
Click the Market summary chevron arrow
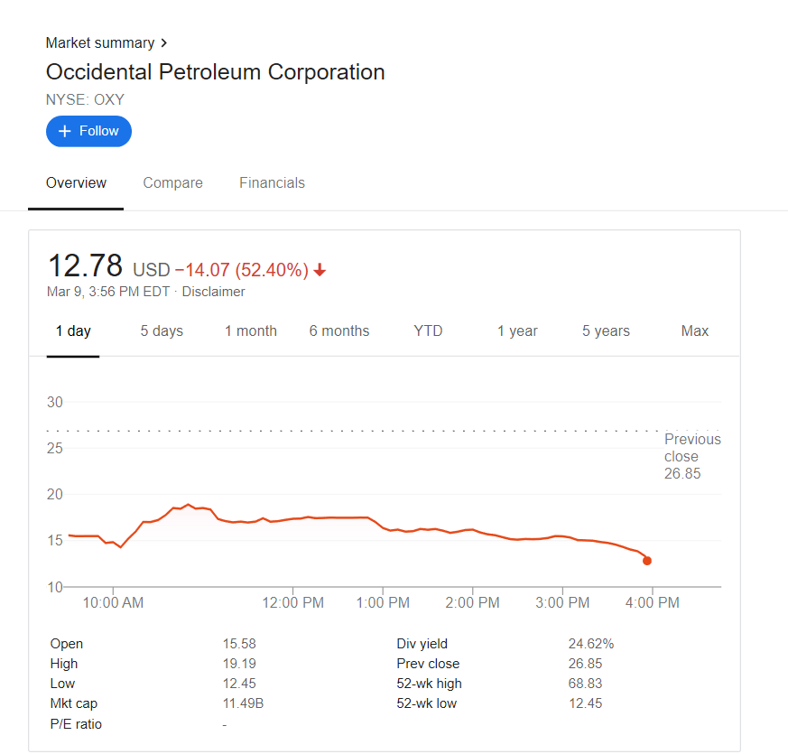(x=163, y=43)
